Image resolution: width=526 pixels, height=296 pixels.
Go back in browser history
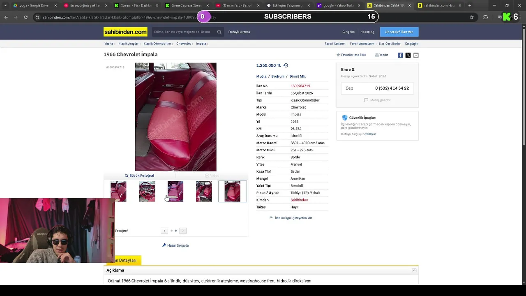(x=6, y=17)
